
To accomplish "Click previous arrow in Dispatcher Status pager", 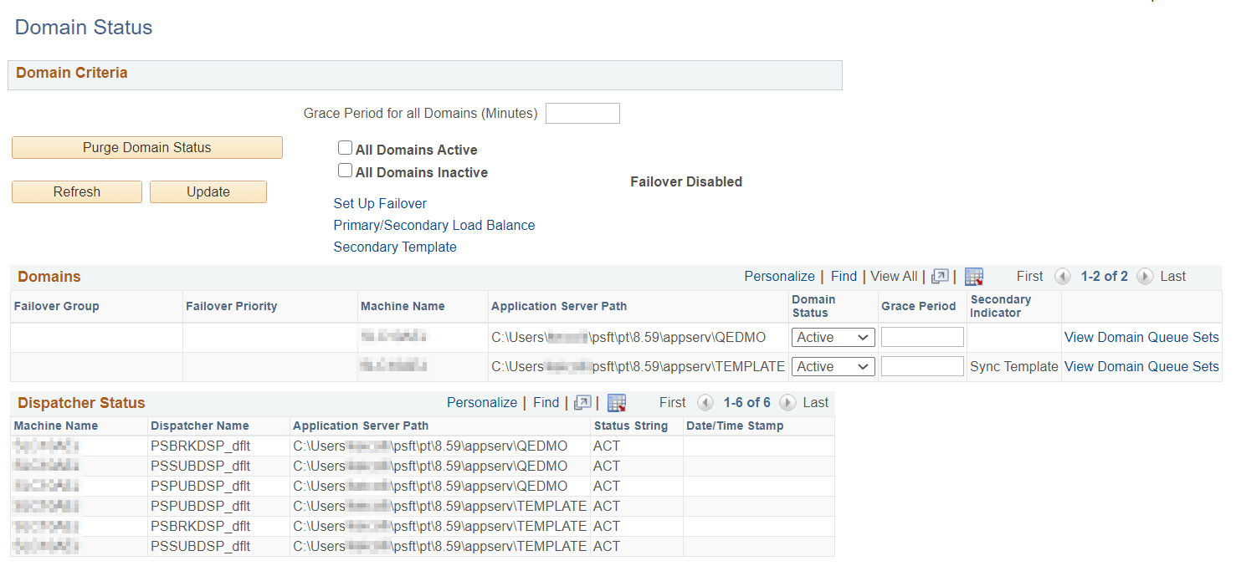I will click(705, 402).
